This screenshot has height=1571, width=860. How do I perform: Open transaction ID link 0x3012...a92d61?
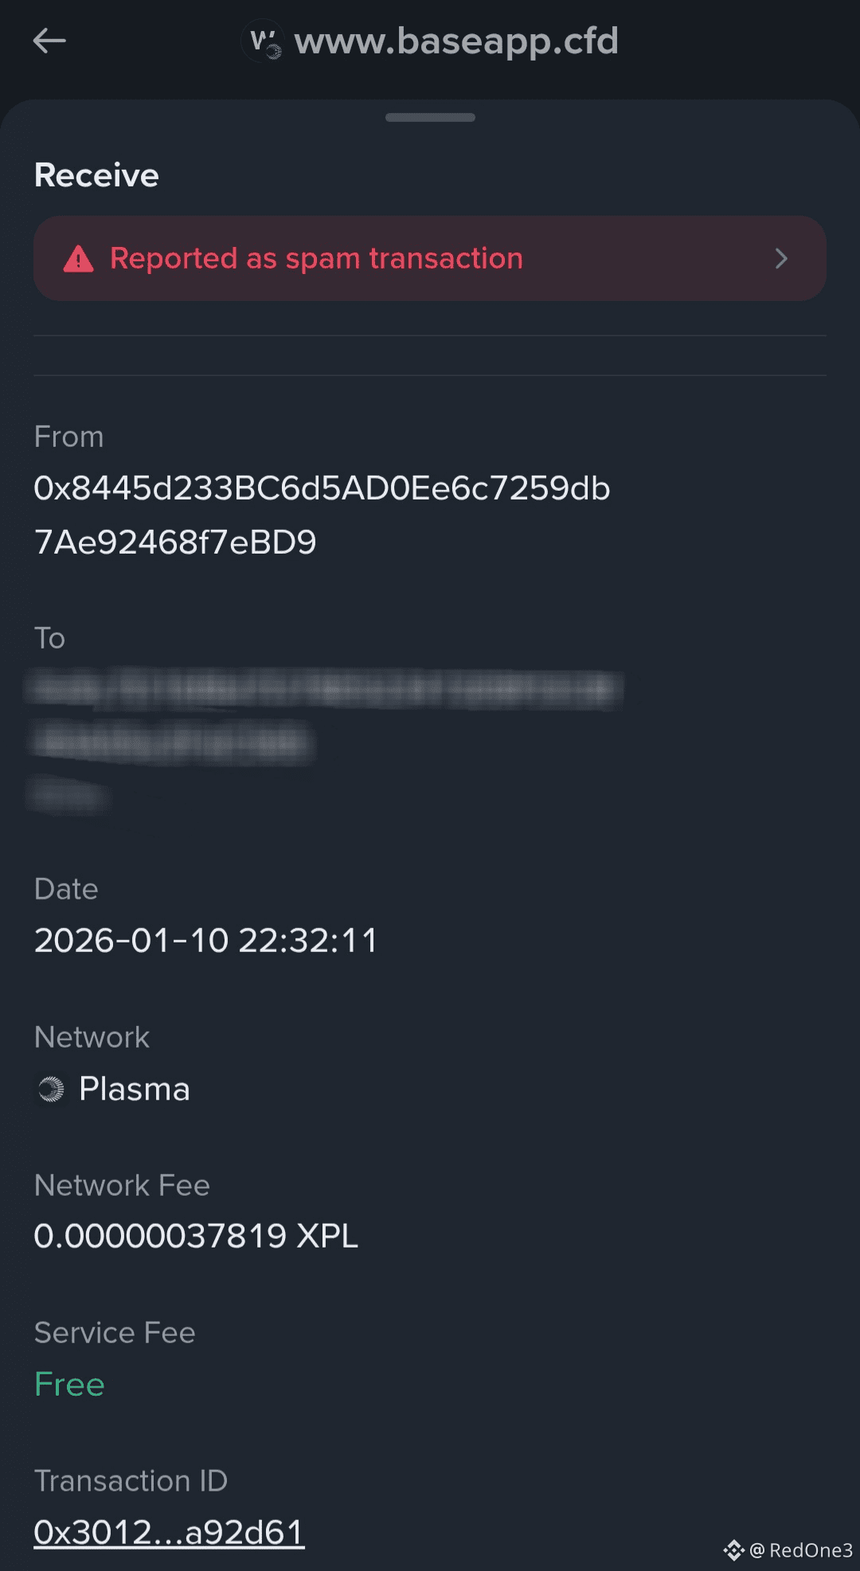pos(169,1533)
